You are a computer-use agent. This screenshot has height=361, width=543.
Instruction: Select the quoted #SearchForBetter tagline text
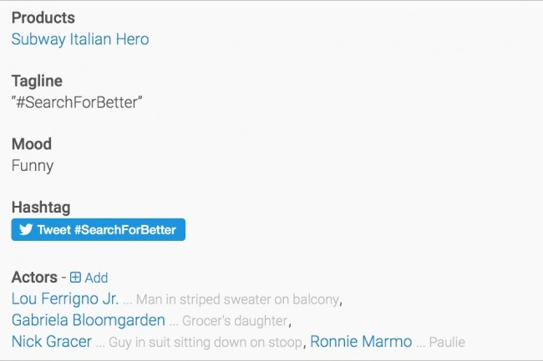[77, 103]
